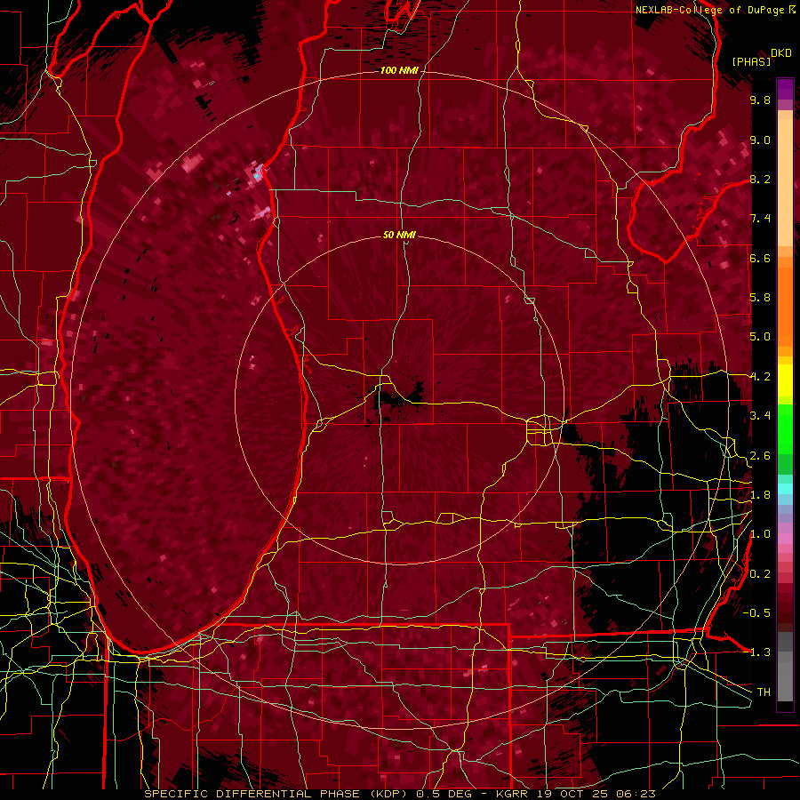Click the 5.0 value on color scale
This screenshot has width=800, height=800.
click(760, 337)
